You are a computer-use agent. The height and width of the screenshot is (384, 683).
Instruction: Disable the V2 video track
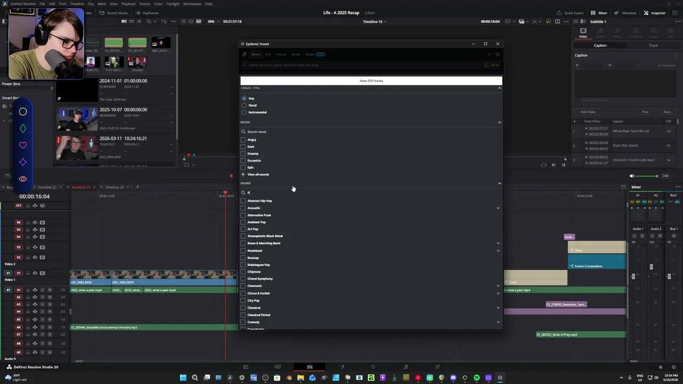[42, 257]
